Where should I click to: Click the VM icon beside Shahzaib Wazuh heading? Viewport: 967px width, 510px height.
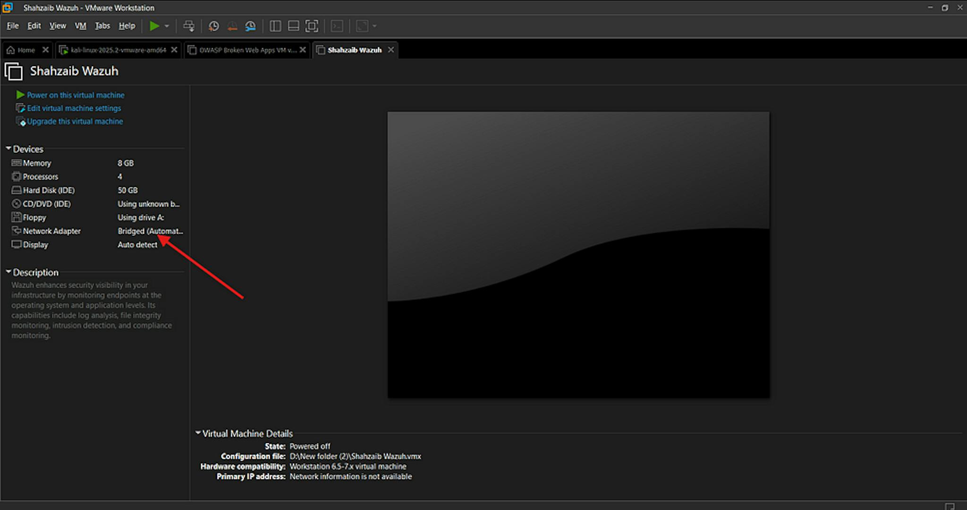tap(14, 71)
